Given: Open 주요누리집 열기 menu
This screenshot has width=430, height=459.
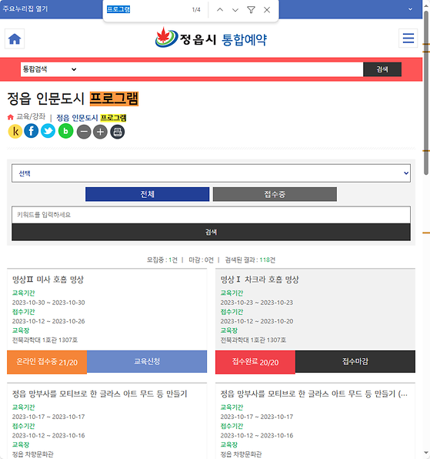Looking at the screenshot, I should 25,8.
